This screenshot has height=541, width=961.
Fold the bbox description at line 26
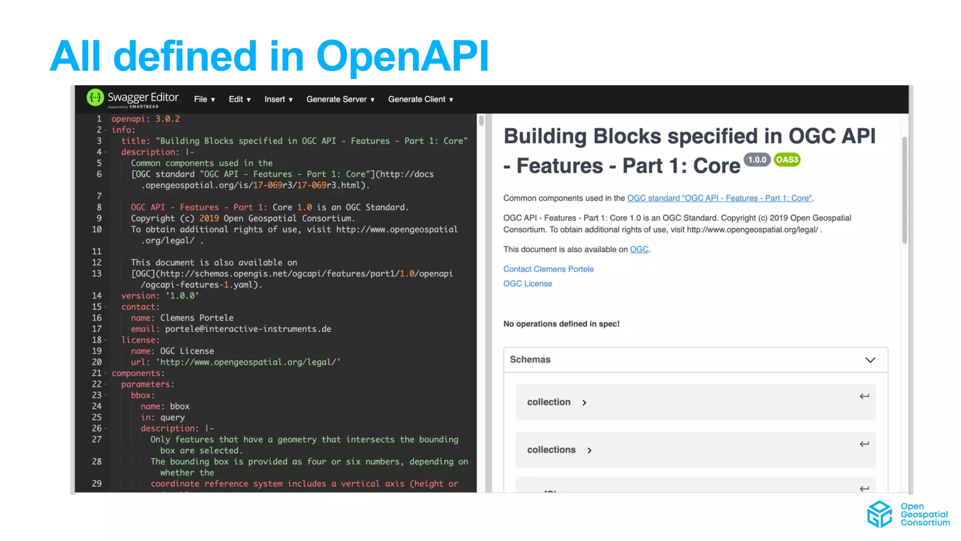[x=106, y=429]
